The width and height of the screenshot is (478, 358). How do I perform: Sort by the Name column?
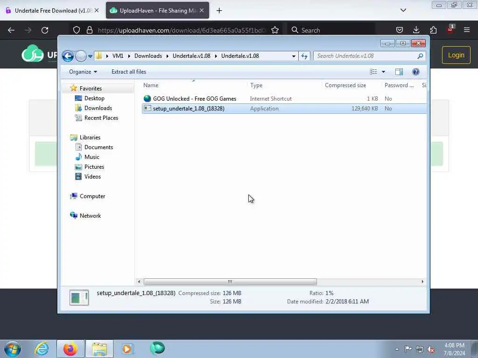pyautogui.click(x=151, y=85)
